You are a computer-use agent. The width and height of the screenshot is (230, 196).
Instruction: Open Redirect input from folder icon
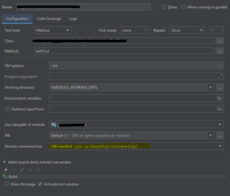[x=219, y=109]
